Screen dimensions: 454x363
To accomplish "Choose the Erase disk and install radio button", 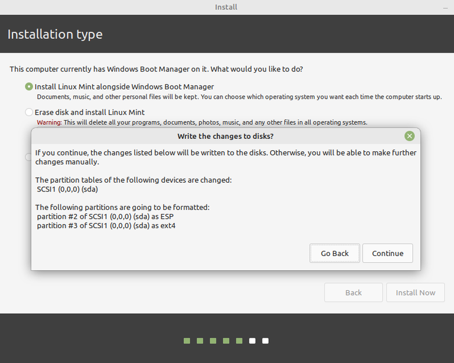I will click(x=29, y=112).
